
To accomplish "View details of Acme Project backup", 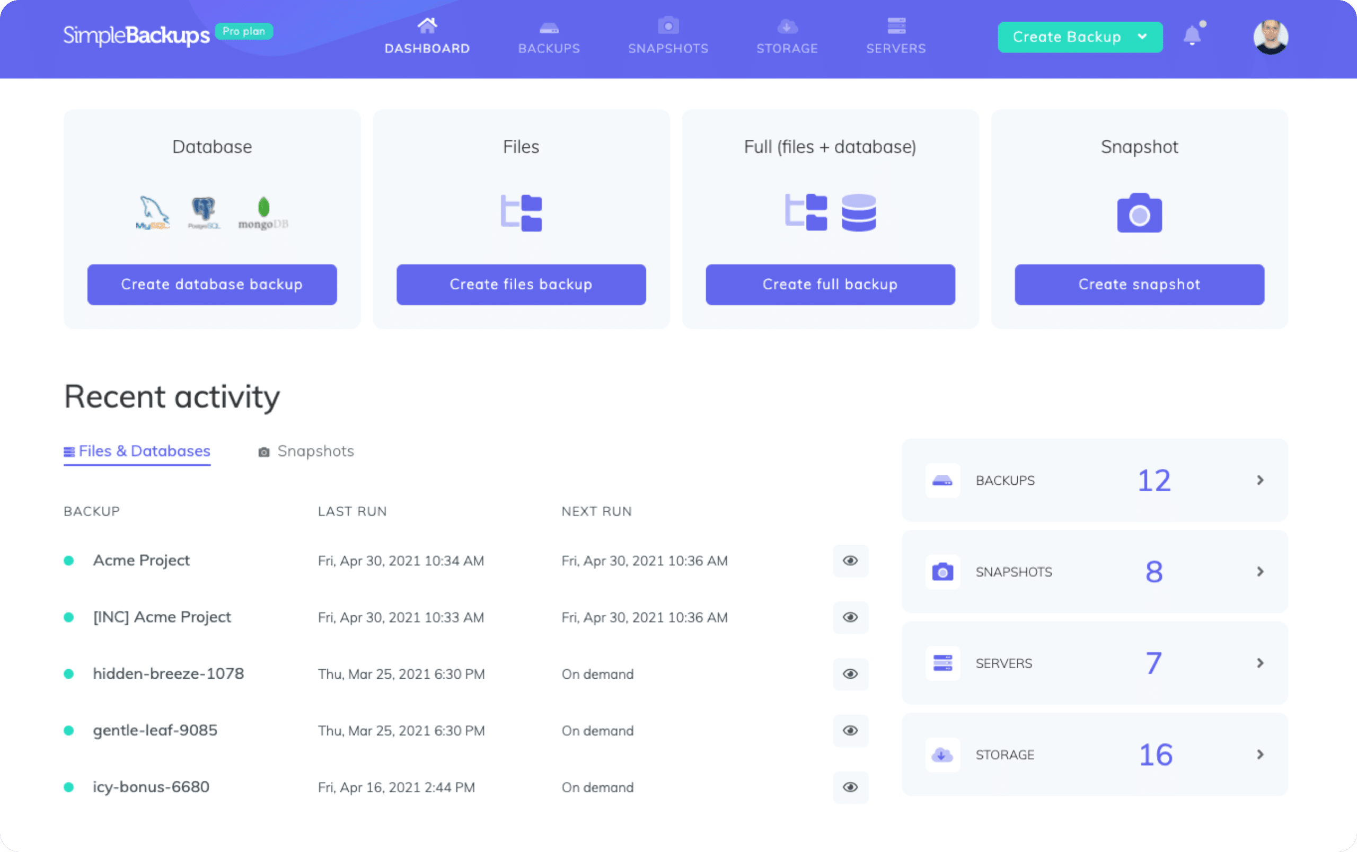I will (x=850, y=560).
